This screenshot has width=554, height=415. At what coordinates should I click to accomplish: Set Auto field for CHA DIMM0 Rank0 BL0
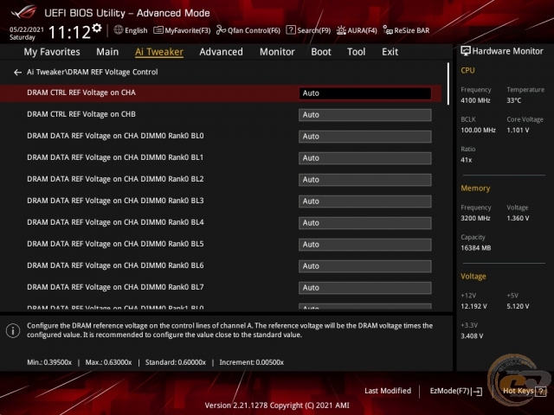coord(365,137)
